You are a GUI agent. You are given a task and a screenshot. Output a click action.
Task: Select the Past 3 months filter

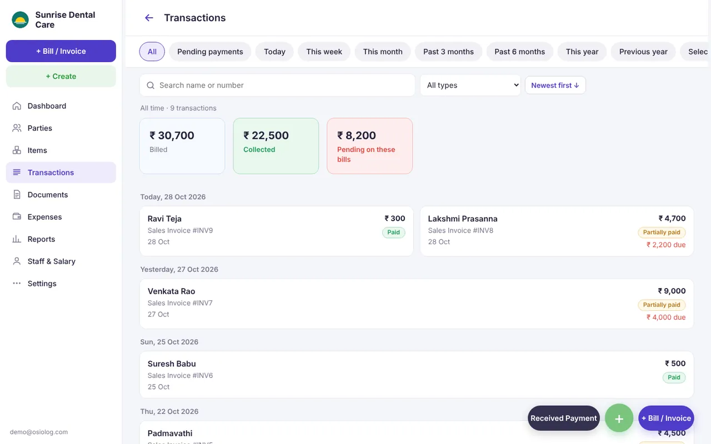(x=448, y=52)
